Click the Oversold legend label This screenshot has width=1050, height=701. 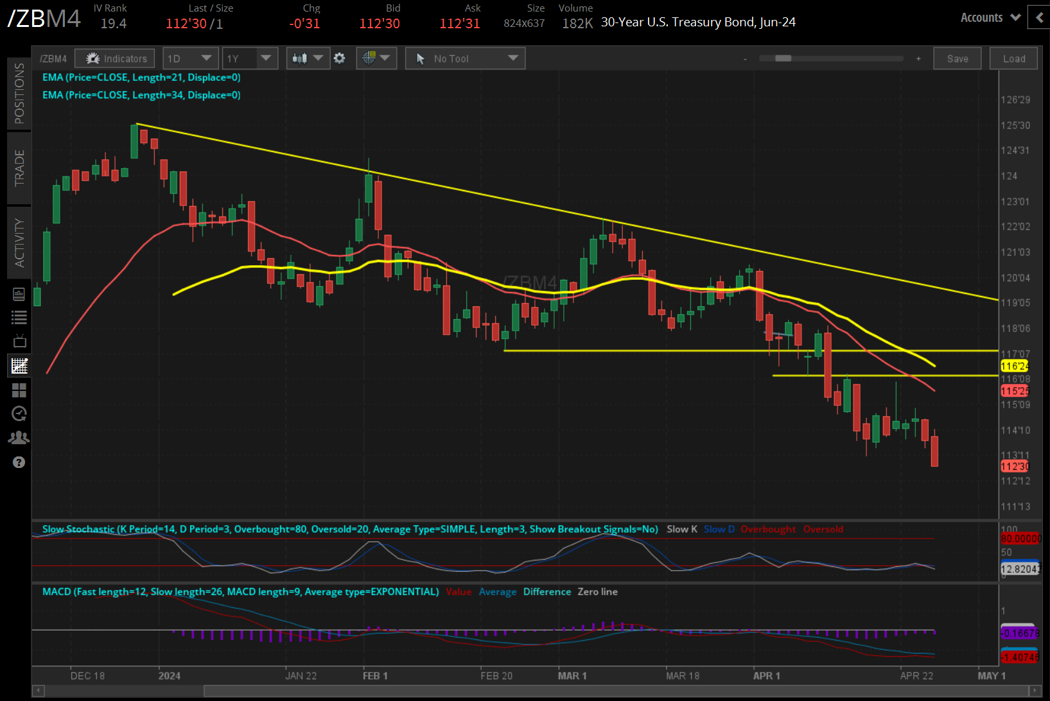pyautogui.click(x=823, y=529)
